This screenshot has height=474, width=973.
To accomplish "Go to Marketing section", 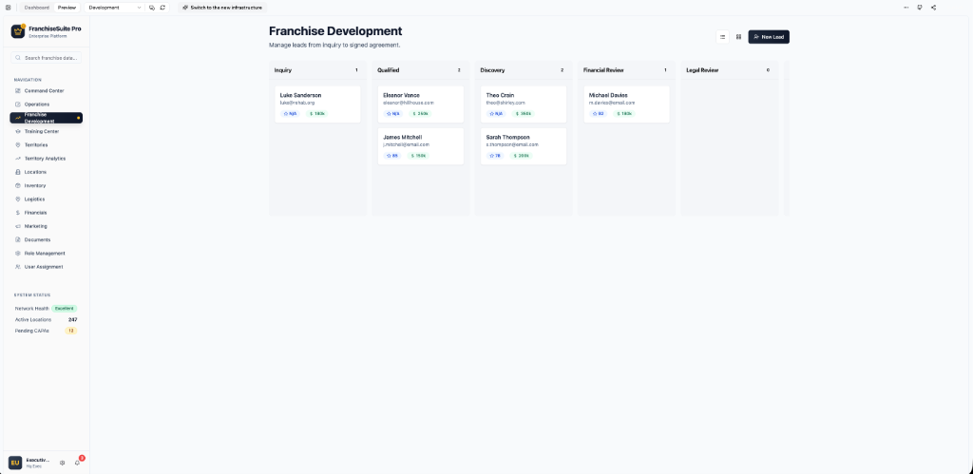I will pyautogui.click(x=47, y=226).
